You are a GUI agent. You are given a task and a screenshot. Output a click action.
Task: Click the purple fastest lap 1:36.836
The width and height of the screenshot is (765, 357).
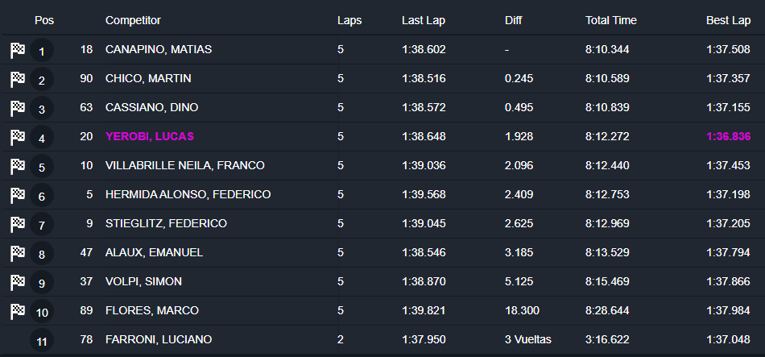[x=728, y=137]
